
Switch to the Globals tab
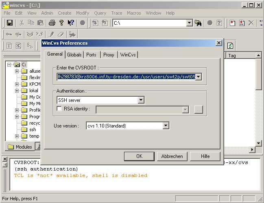[74, 55]
